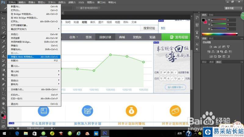244x137 pixels.
Task: Click the R channel red slider
Action: [x=218, y=19]
